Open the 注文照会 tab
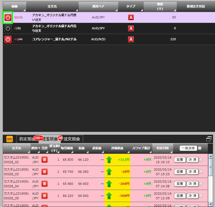The width and height of the screenshot is (215, 207). [x=73, y=139]
